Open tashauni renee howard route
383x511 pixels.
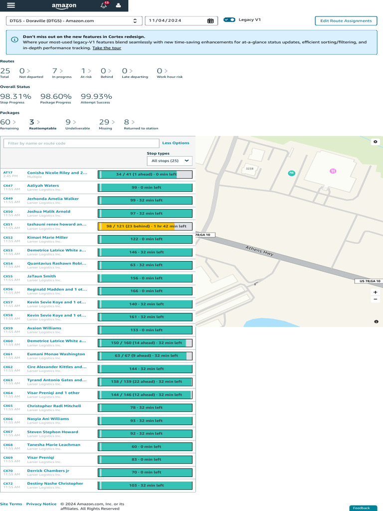tap(57, 224)
